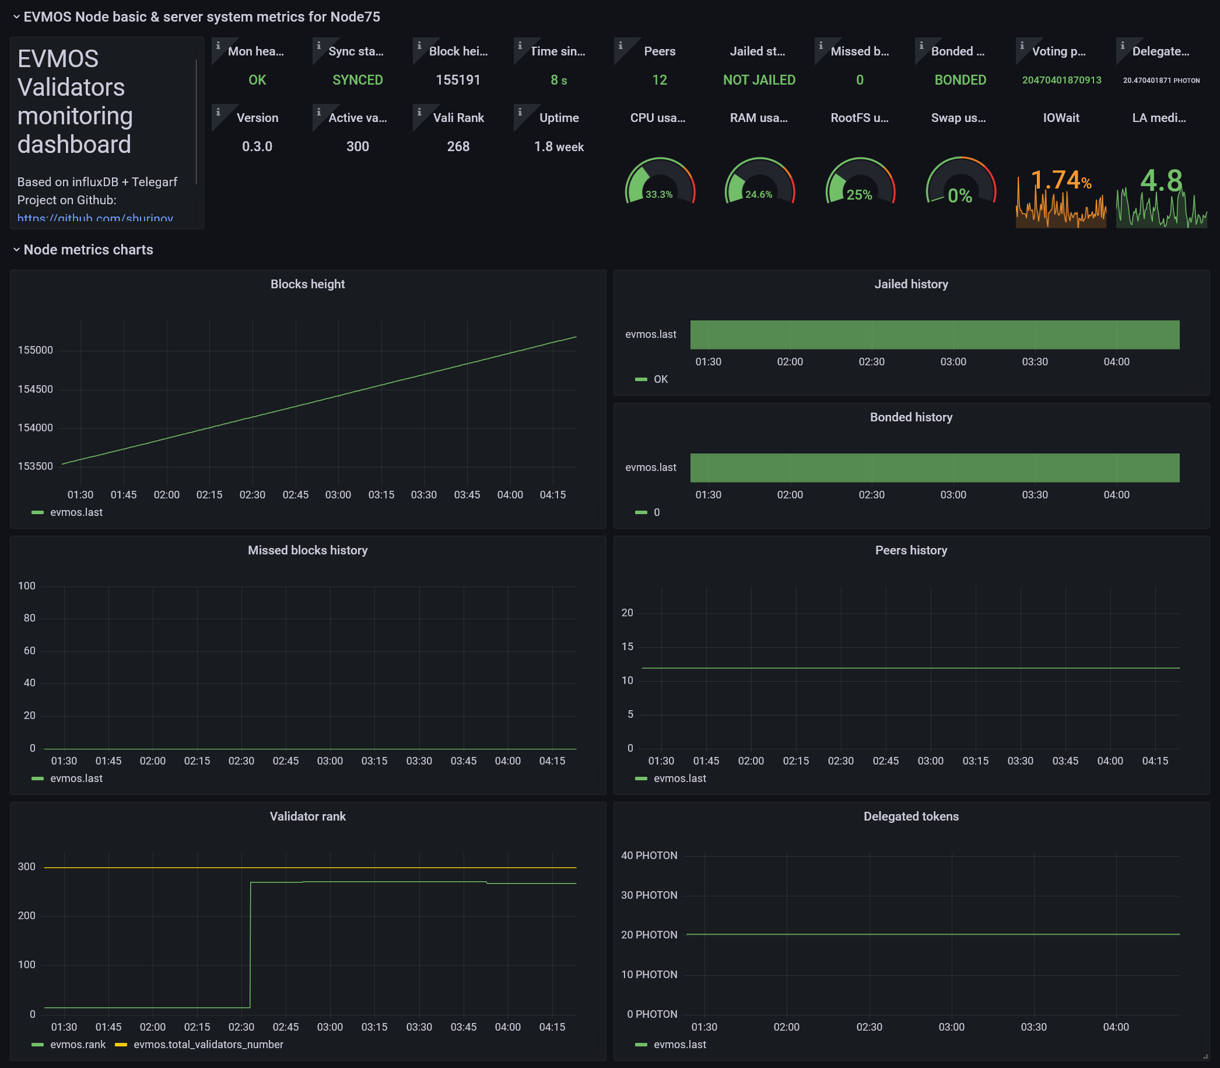Click info icon on Voting power panel
Image resolution: width=1220 pixels, height=1068 pixels.
tap(1022, 46)
